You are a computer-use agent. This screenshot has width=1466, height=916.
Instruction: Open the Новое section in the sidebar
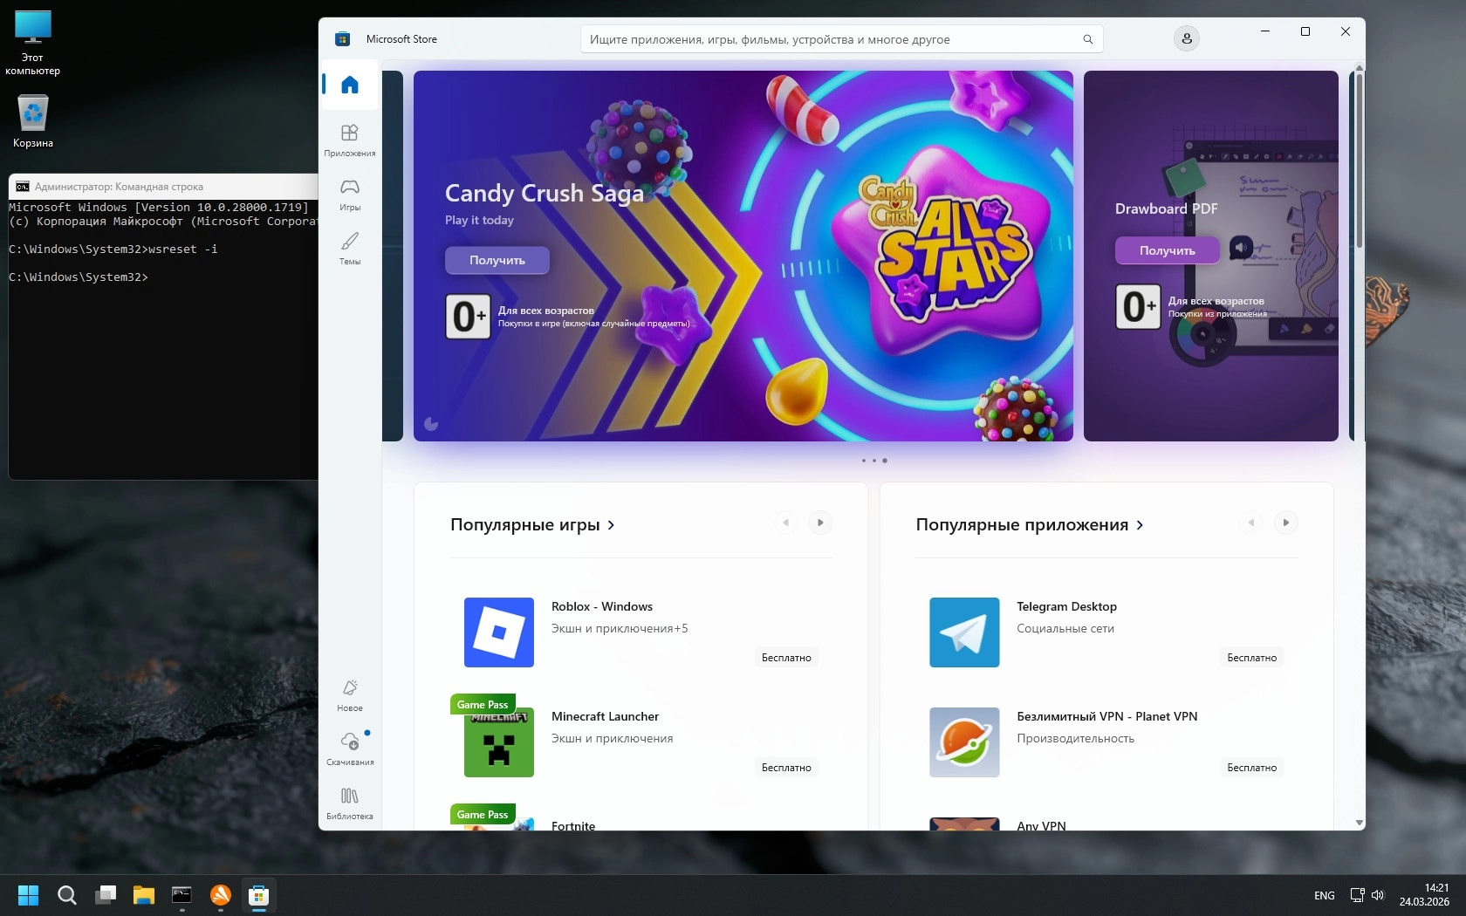(350, 694)
